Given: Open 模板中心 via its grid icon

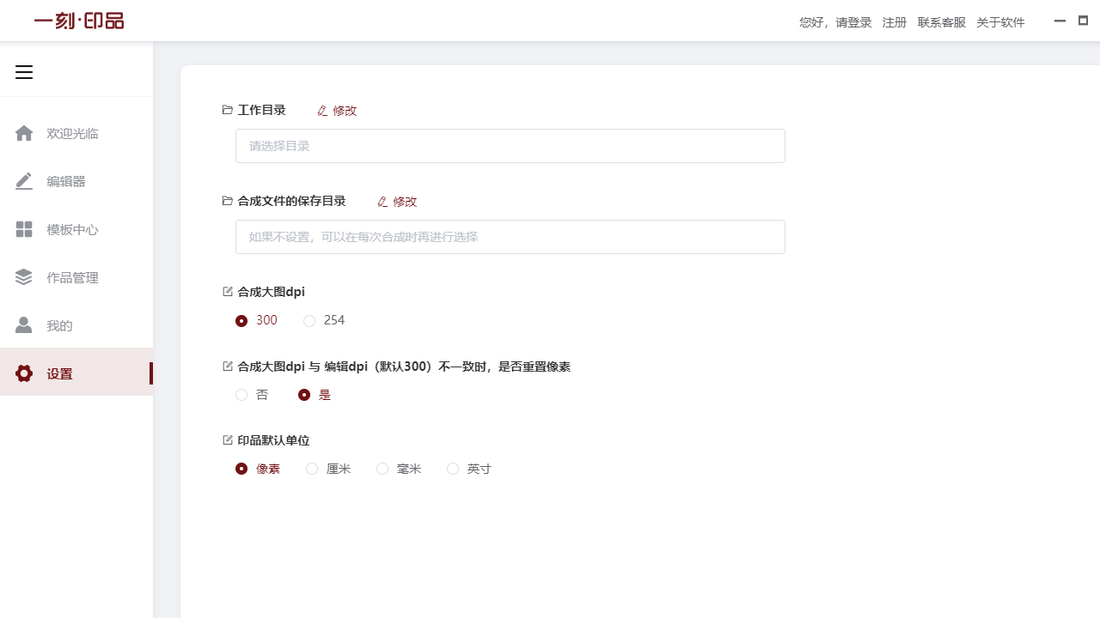Looking at the screenshot, I should [24, 229].
